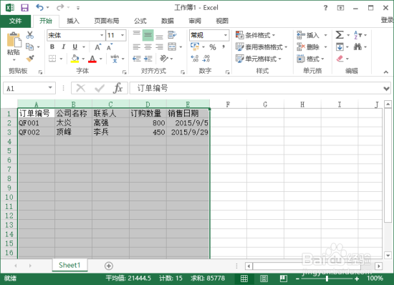Open the 删除 delete cells dropdown arrow
The image size is (394, 285).
pyautogui.click(x=325, y=47)
